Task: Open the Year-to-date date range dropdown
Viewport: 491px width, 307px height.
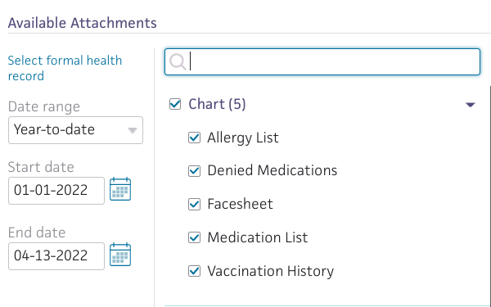Action: coord(75,130)
